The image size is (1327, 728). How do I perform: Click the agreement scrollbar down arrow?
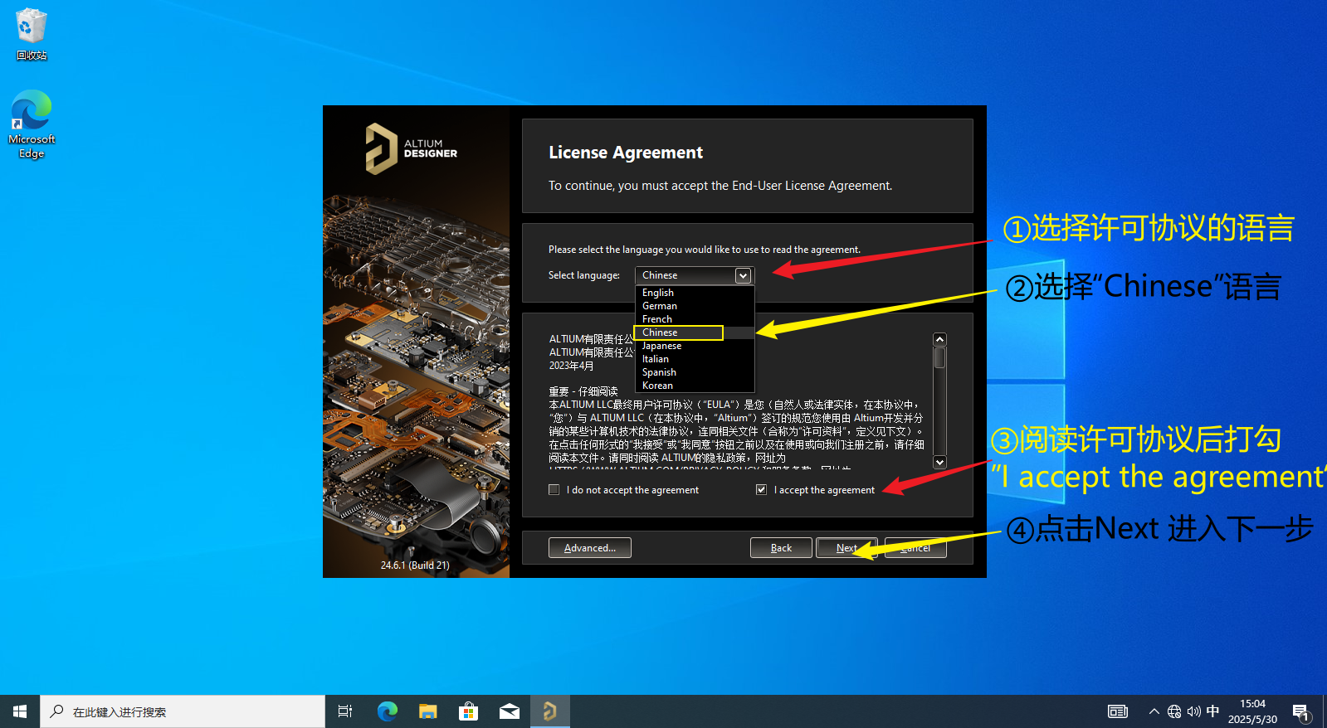(939, 463)
